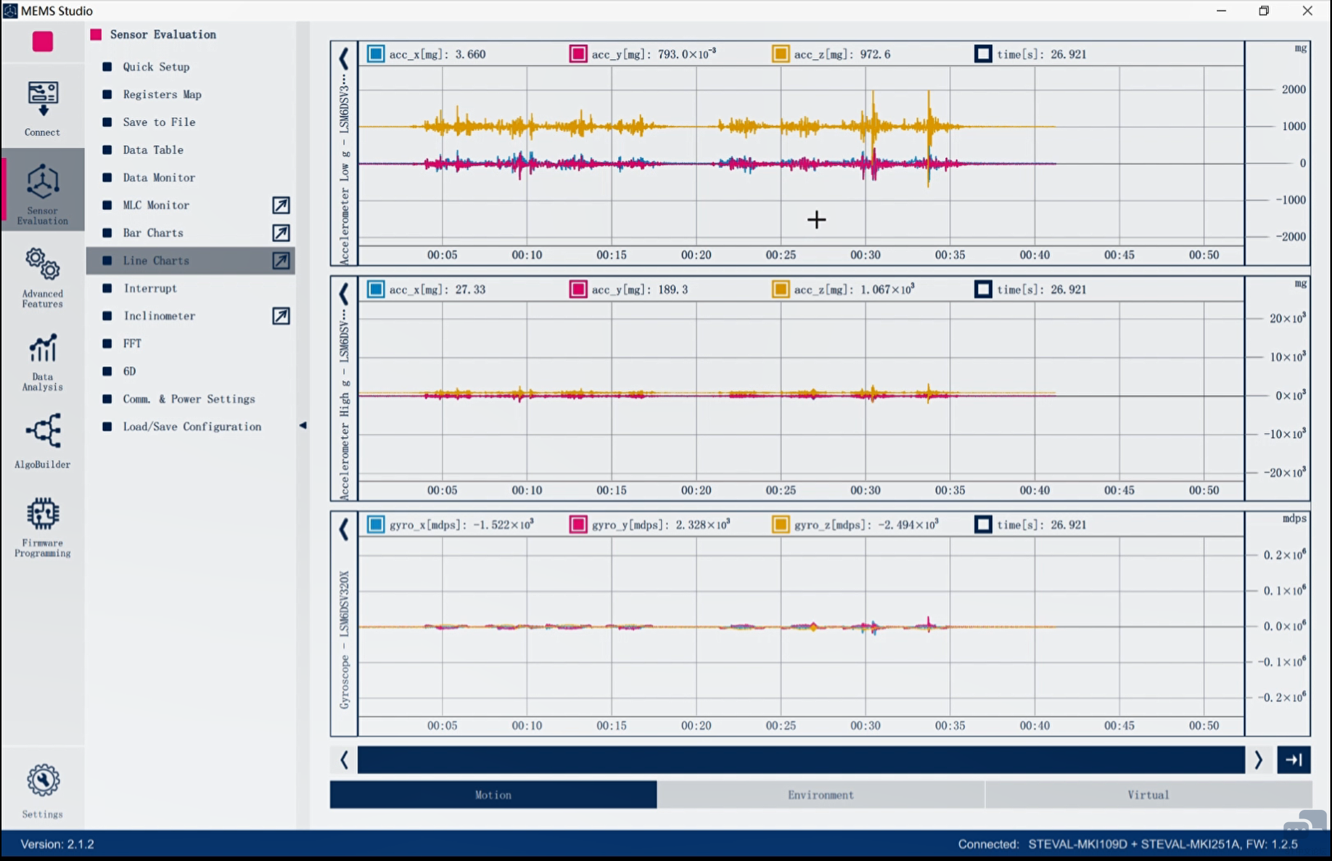Toggle acc_y series in High g chart
Screen dimensions: 1332x861
click(578, 289)
